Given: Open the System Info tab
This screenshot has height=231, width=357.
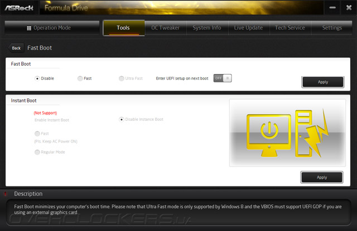Looking at the screenshot, I should tap(207, 28).
